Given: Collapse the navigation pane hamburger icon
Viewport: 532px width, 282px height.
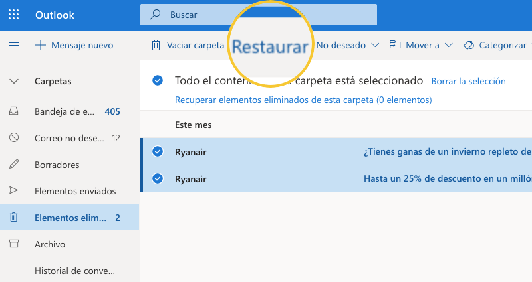Looking at the screenshot, I should click(14, 45).
